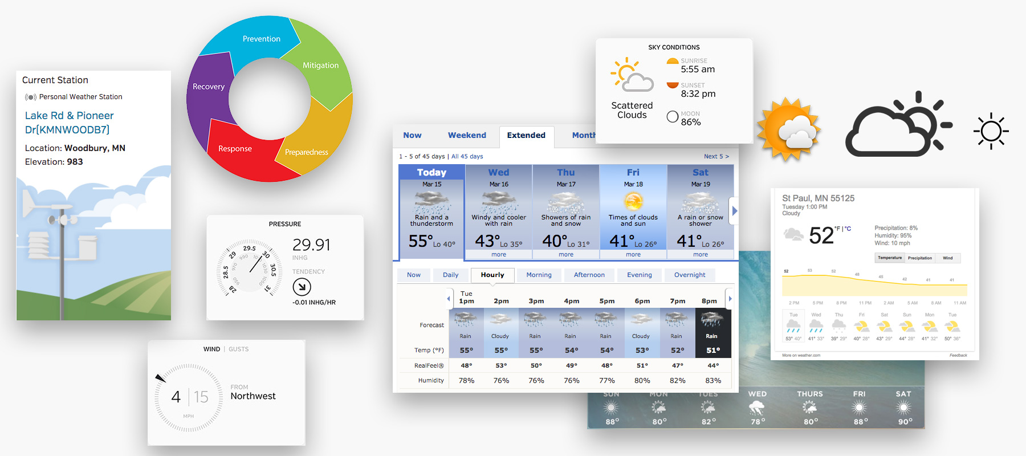Screen dimensions: 1026x456
Task: Click the Scattered Clouds sky condition icon
Action: click(x=632, y=75)
